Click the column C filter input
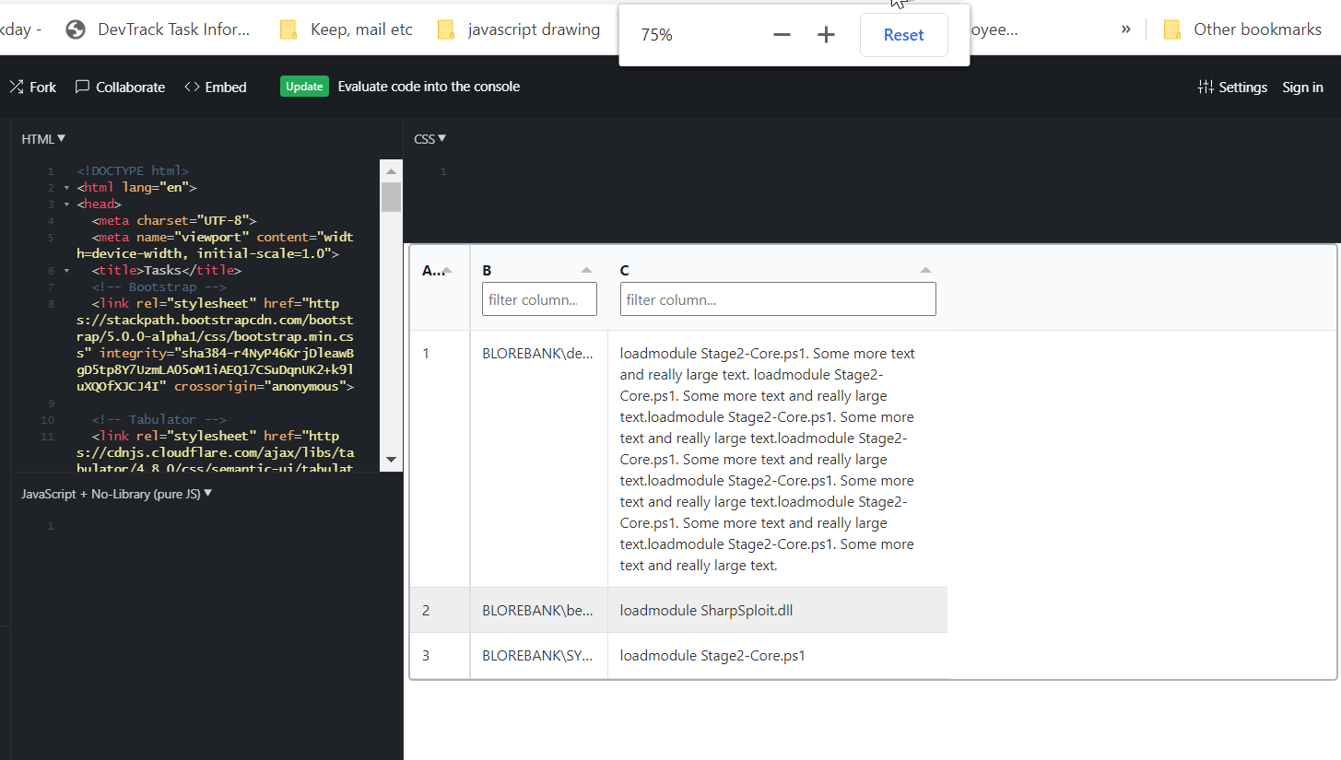Screen dimensions: 1341x760 (778, 299)
